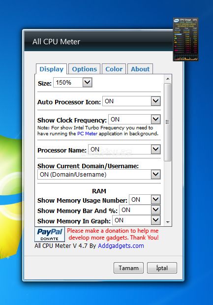The width and height of the screenshot is (213, 305).
Task: Open the Addgadgets.com link
Action: click(121, 245)
